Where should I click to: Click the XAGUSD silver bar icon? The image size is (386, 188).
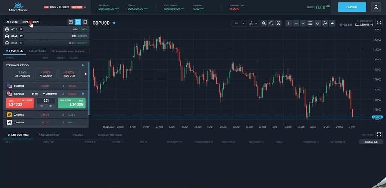pos(9,122)
